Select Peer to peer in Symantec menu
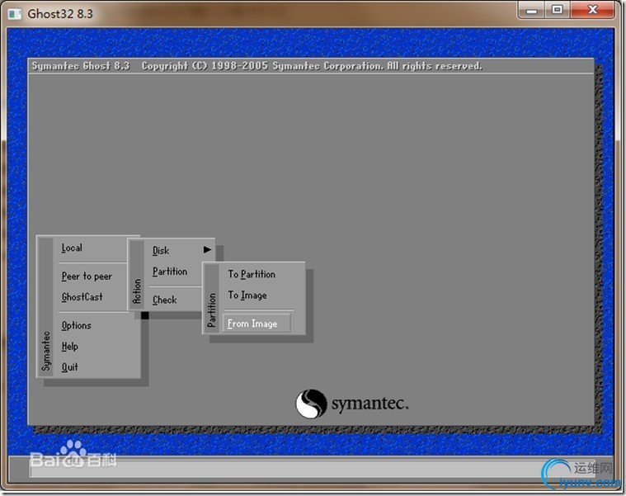 click(87, 276)
